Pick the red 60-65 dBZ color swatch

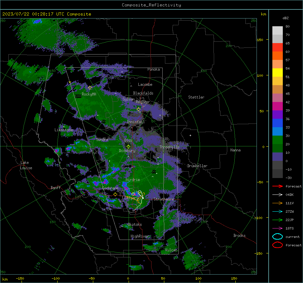[x=277, y=47]
